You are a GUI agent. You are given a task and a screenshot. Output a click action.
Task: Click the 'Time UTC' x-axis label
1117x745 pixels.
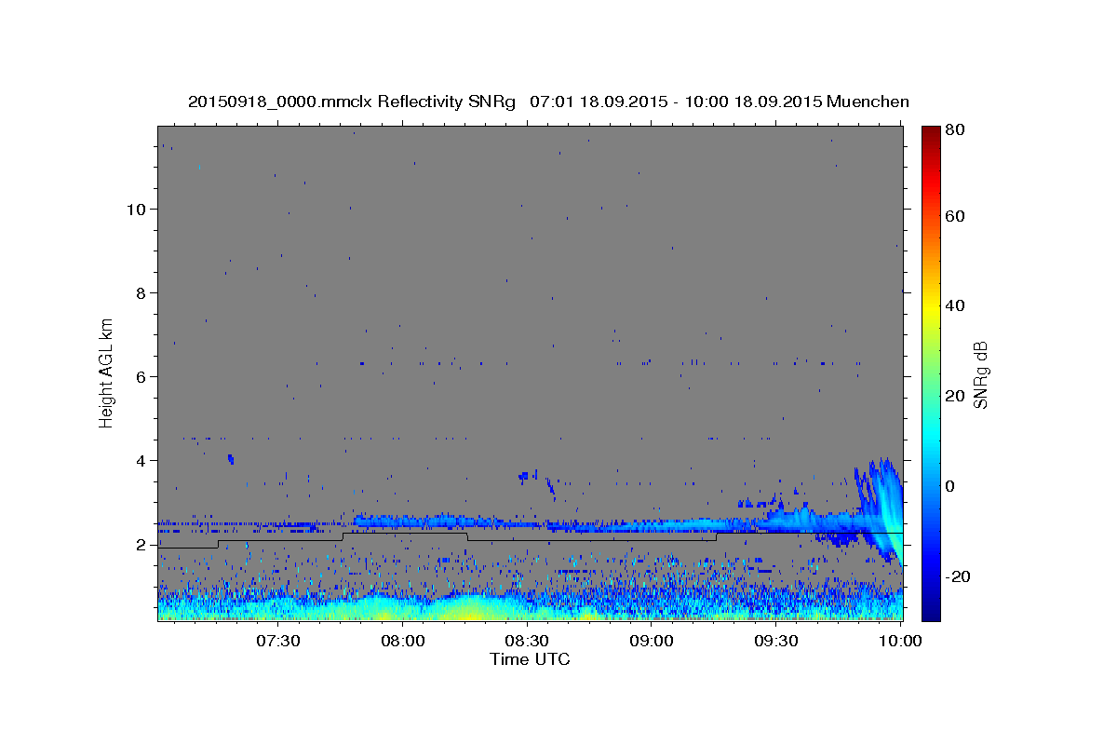[x=530, y=659]
